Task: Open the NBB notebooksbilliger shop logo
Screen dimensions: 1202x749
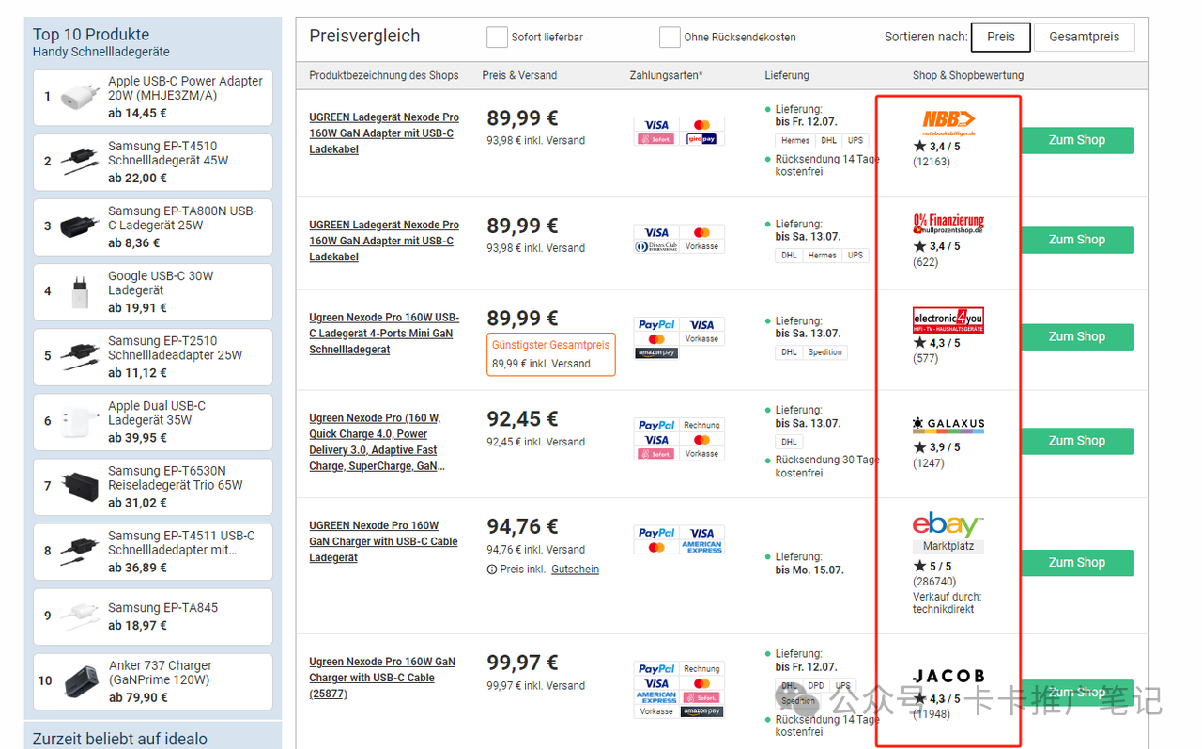Action: click(x=948, y=122)
